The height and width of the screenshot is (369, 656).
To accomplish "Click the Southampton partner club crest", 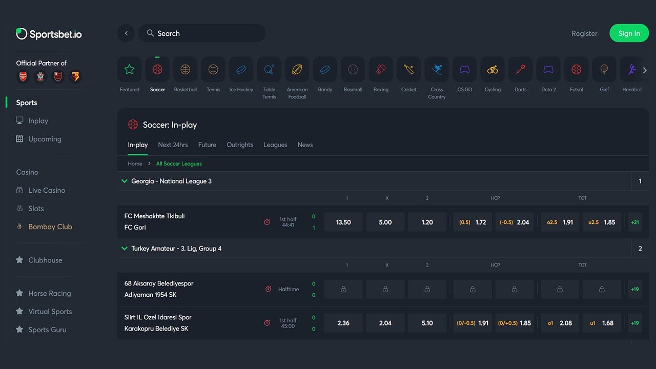I will pos(40,77).
